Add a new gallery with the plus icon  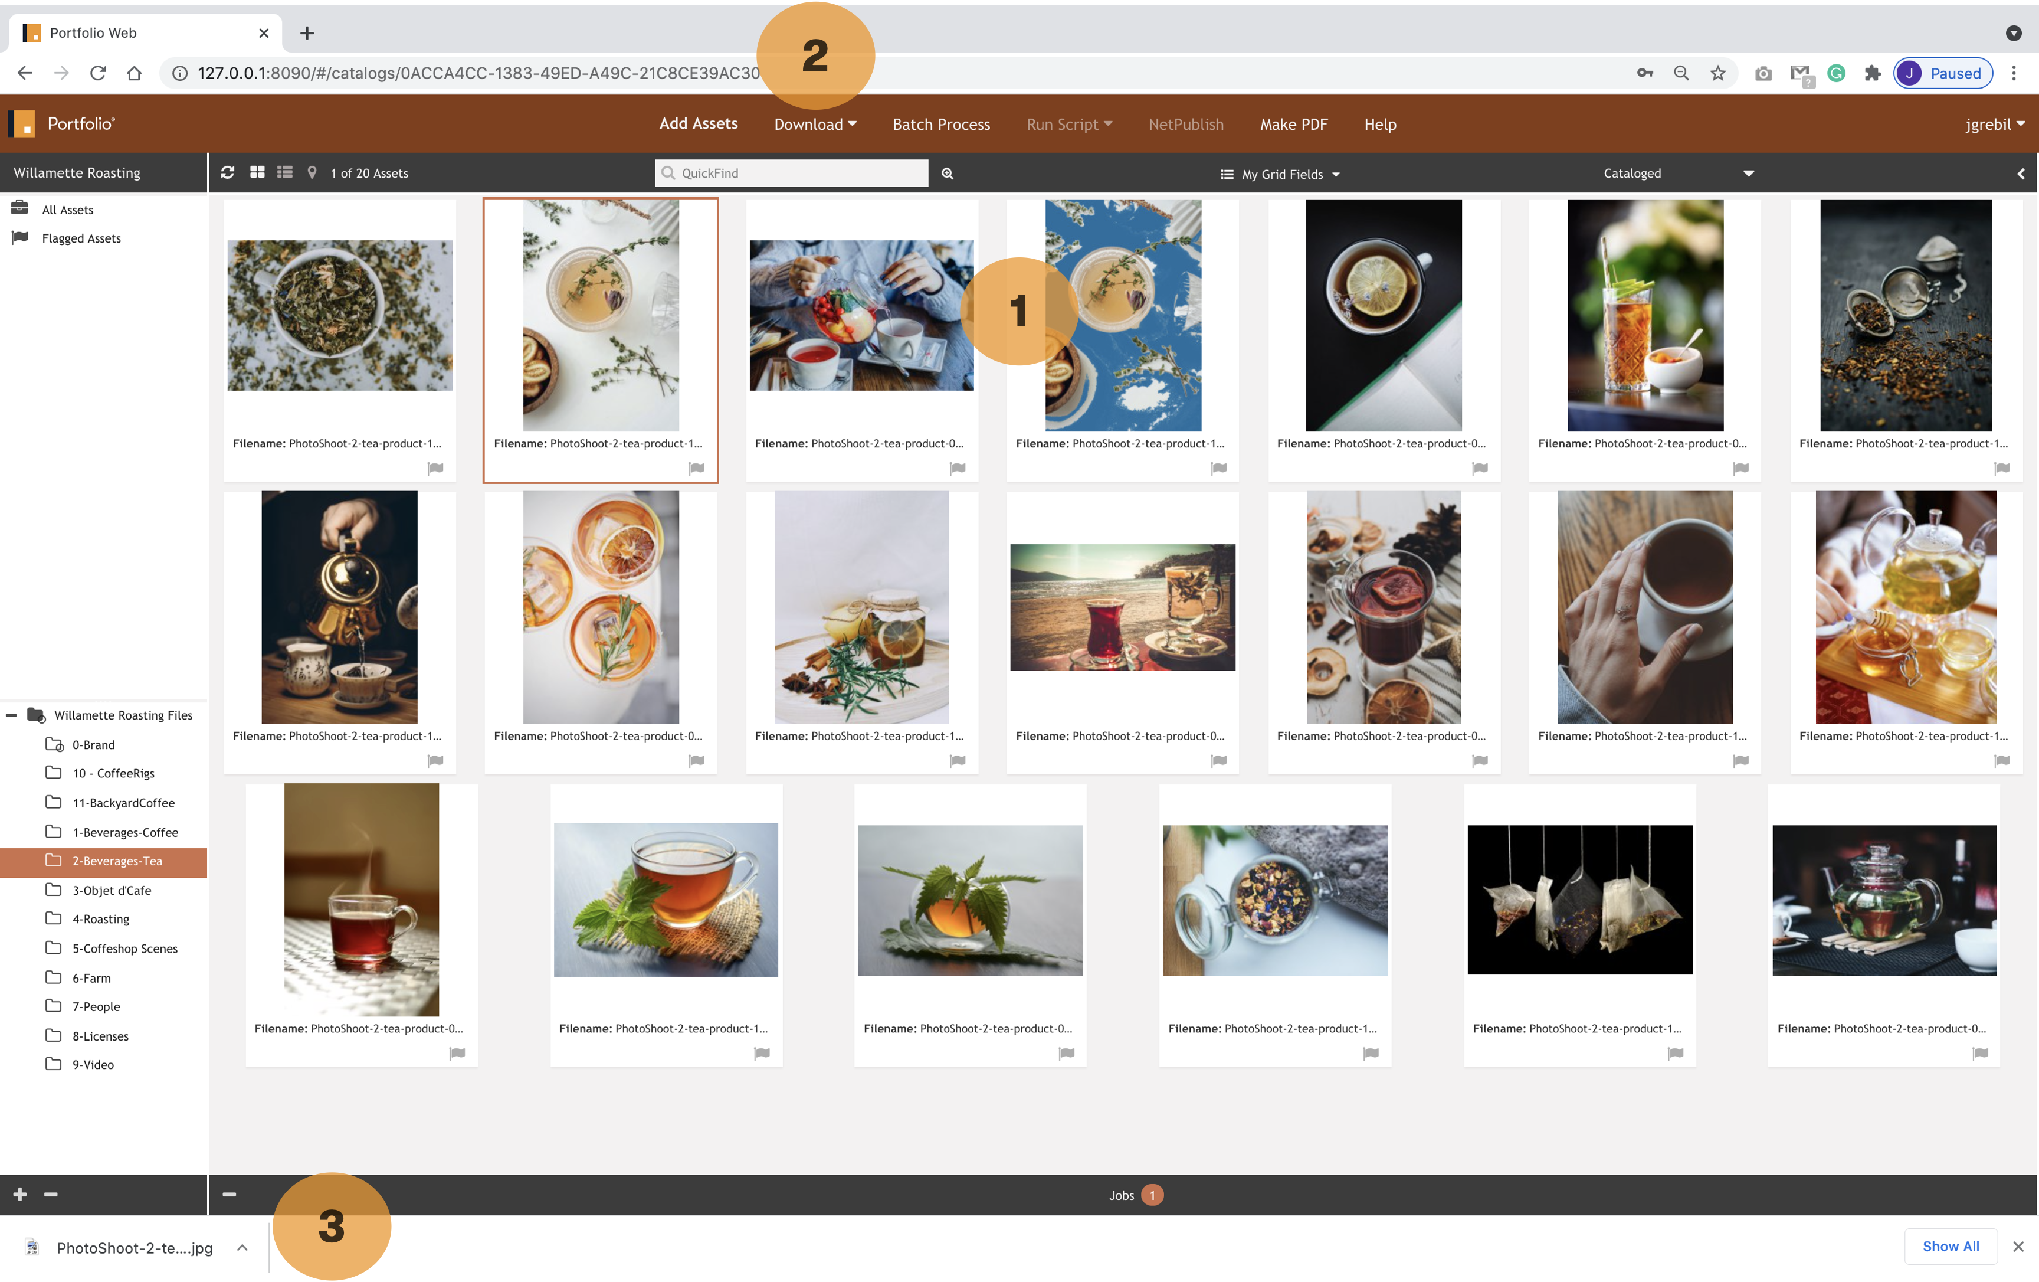20,1194
